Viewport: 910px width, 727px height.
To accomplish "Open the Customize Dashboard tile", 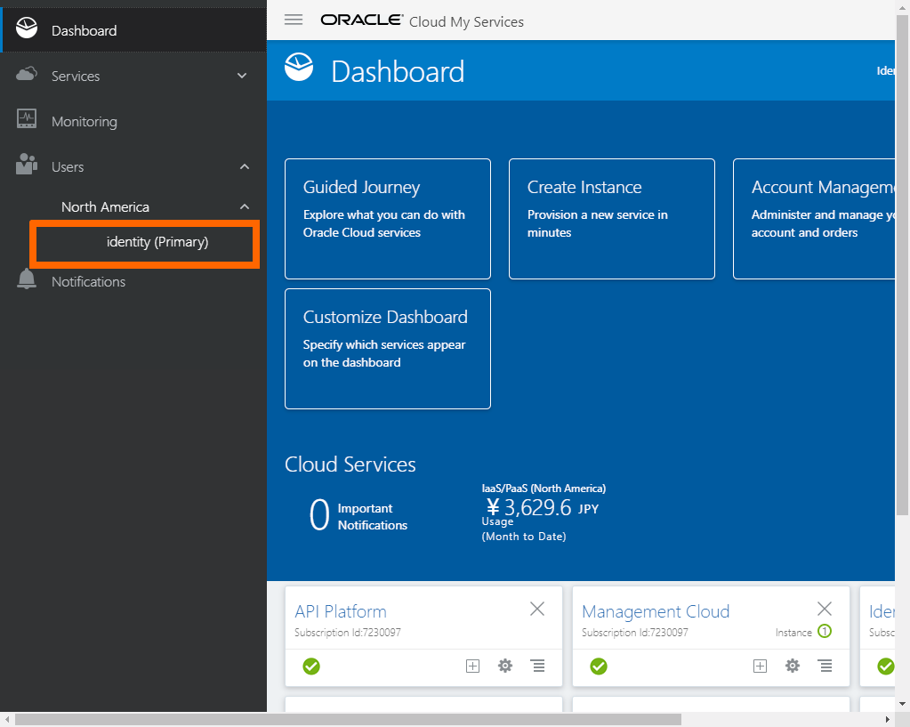I will pyautogui.click(x=388, y=349).
